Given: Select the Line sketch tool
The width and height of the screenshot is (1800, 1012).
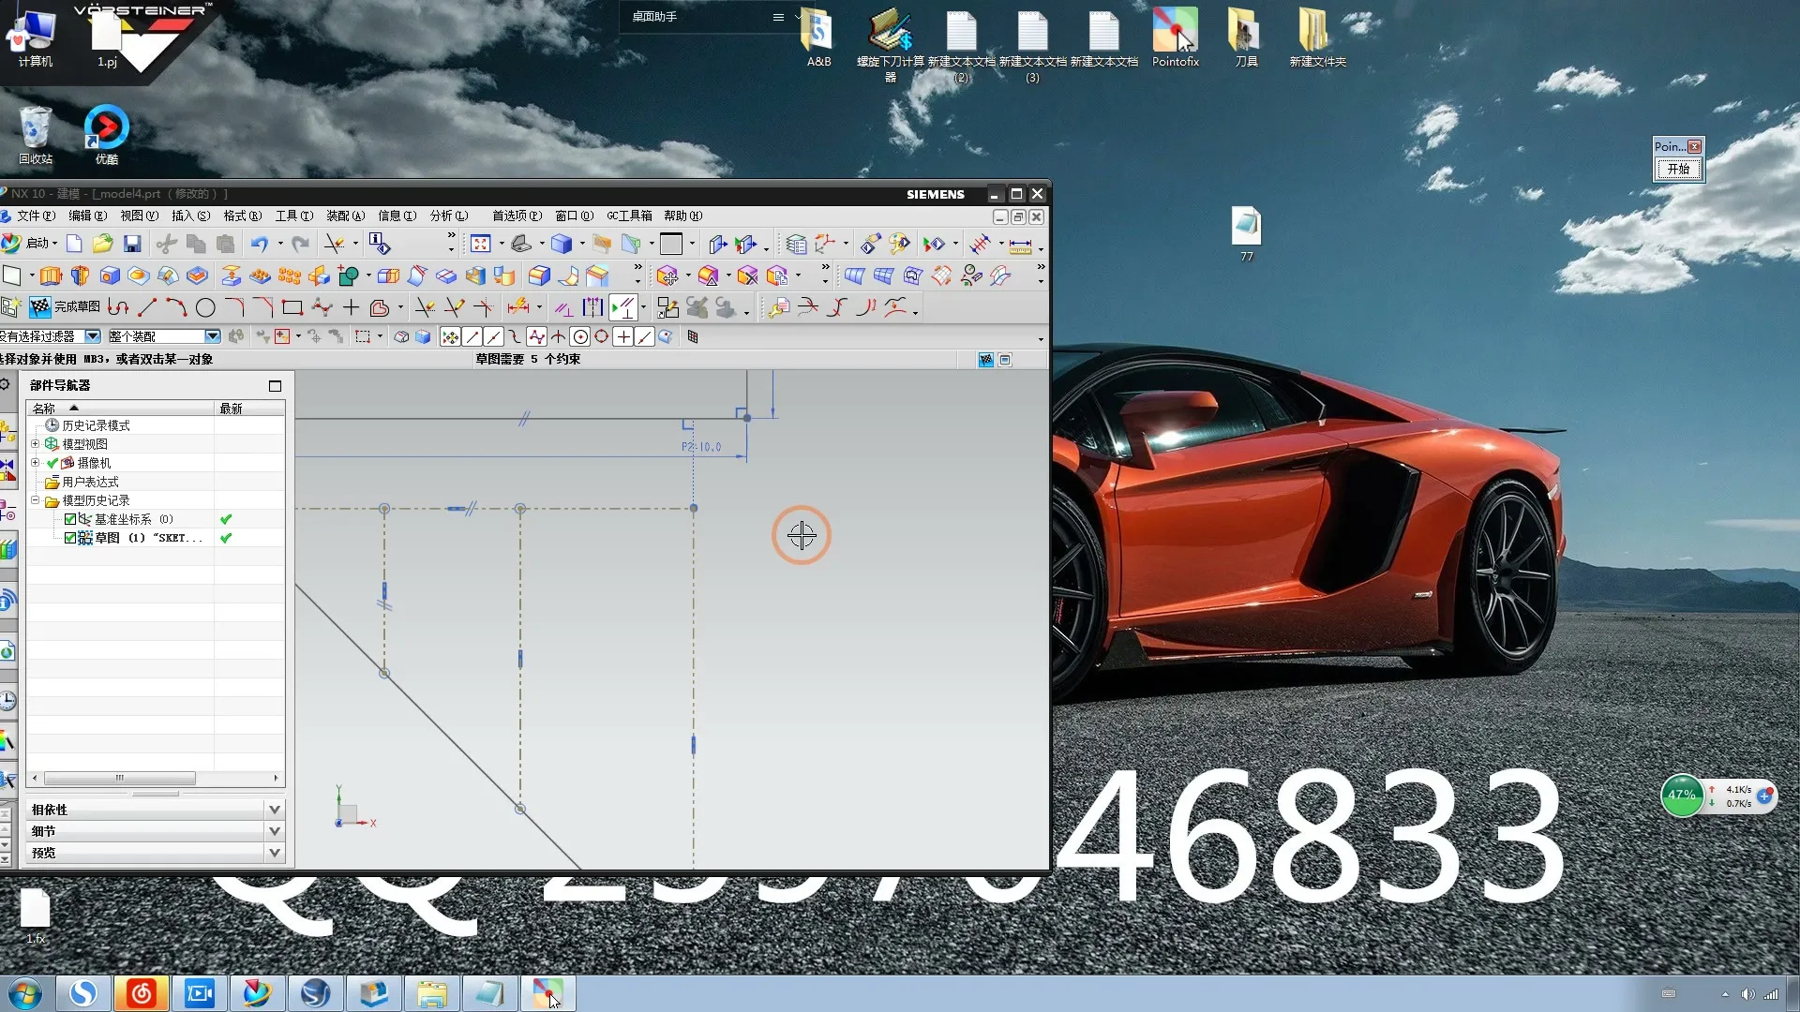Looking at the screenshot, I should (x=147, y=307).
